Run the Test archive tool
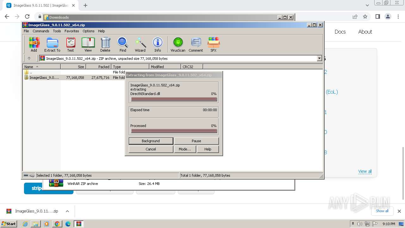Image resolution: width=405 pixels, height=228 pixels. (x=71, y=44)
